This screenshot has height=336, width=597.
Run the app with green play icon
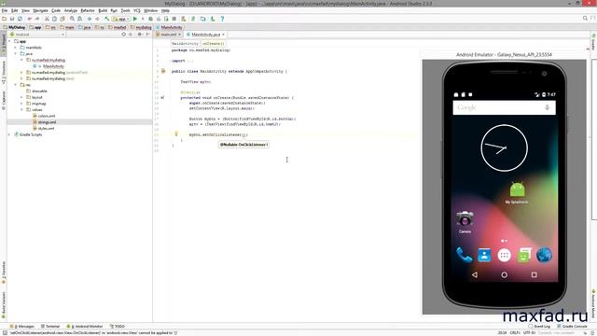click(134, 19)
